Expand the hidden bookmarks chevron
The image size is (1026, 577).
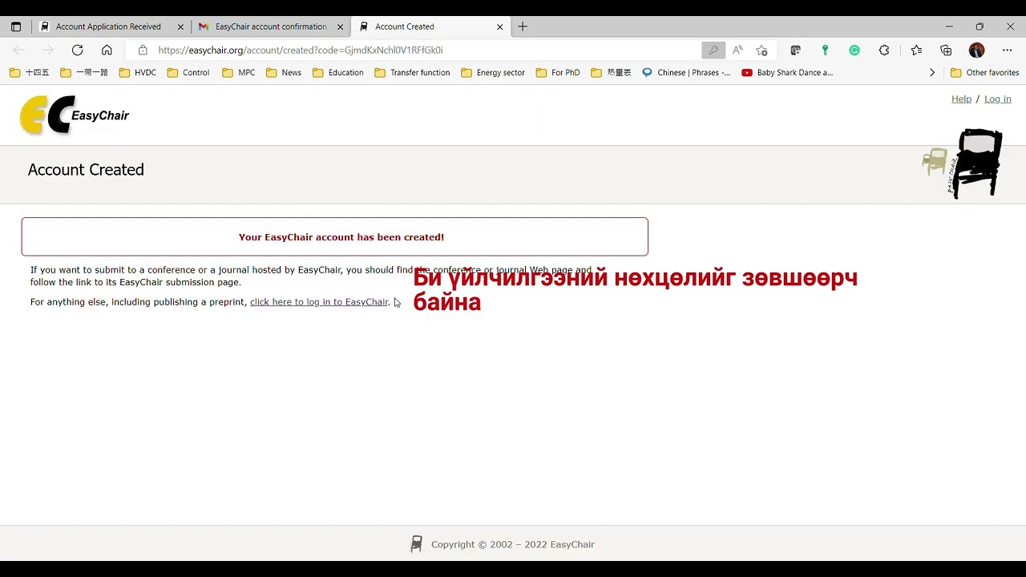pos(931,72)
